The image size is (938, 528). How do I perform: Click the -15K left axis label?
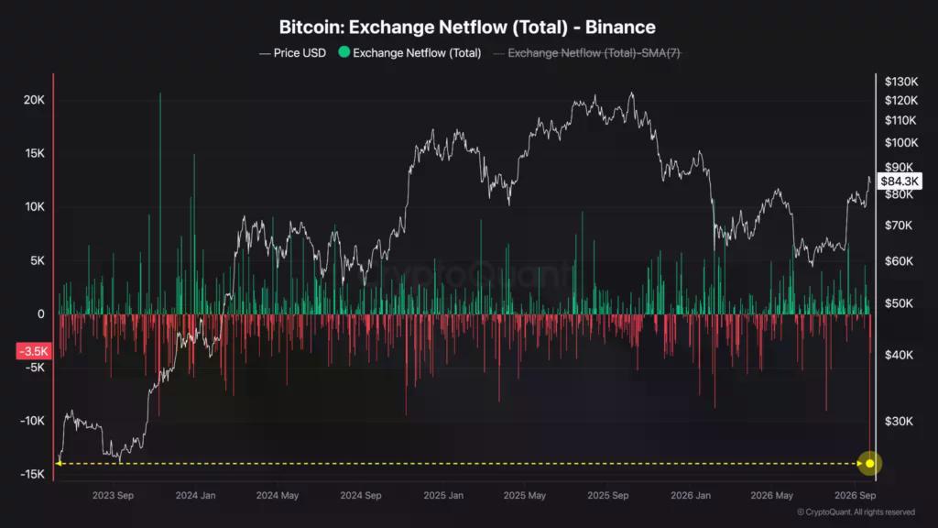pyautogui.click(x=32, y=474)
